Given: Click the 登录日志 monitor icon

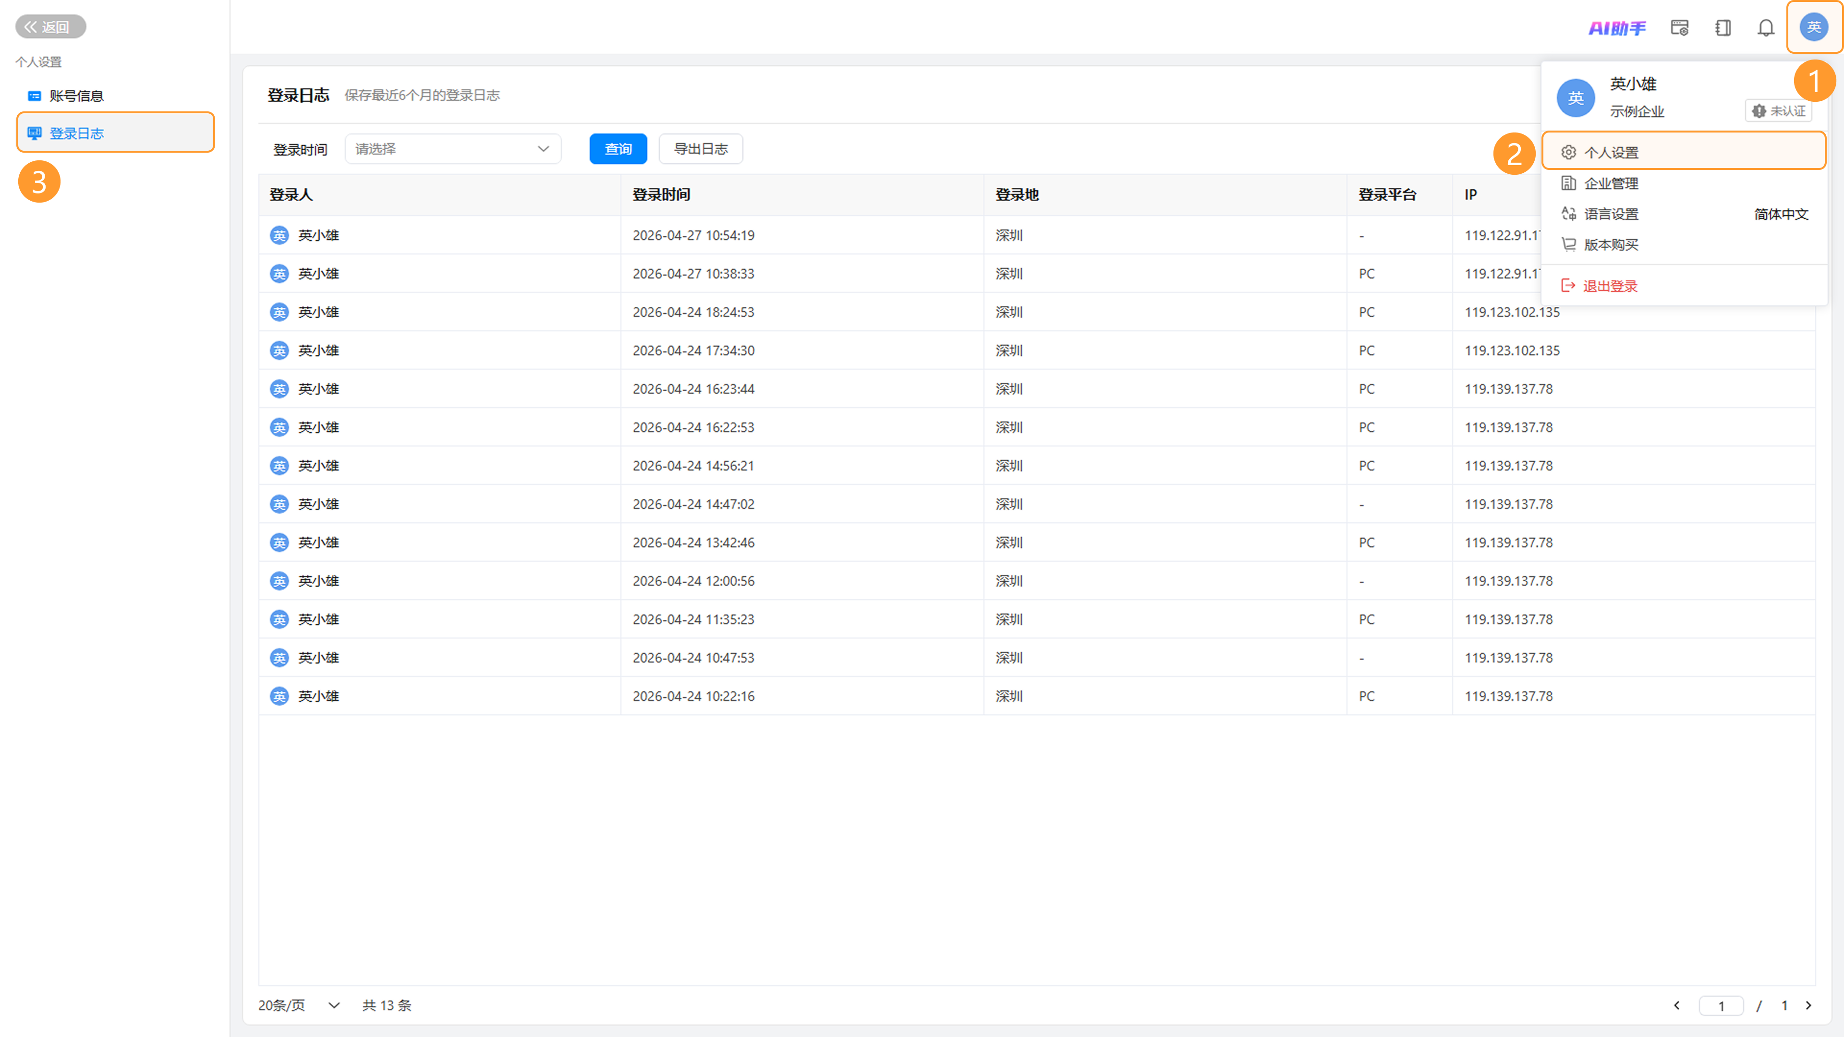Looking at the screenshot, I should [35, 133].
